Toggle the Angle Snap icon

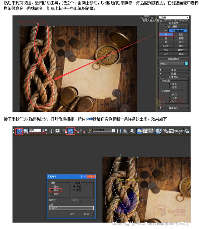pos(70,131)
